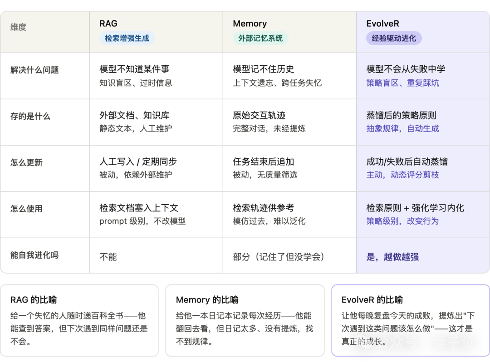Click the subtext 上下文遗忘、跨任务失忆
Image resolution: width=490 pixels, height=362 pixels.
click(277, 83)
